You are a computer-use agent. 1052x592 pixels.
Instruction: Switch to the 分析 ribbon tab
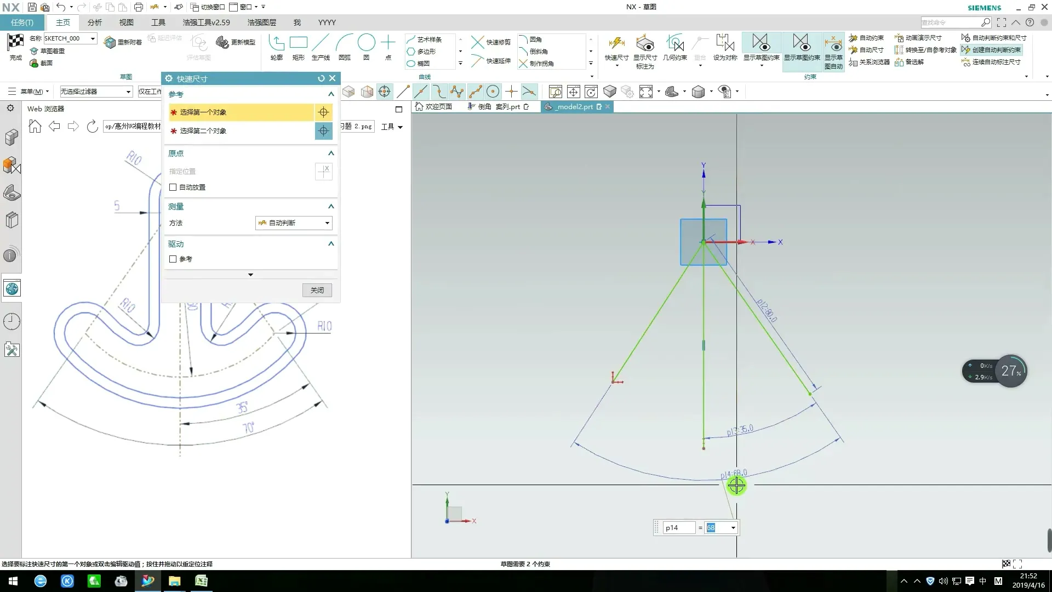tap(94, 22)
